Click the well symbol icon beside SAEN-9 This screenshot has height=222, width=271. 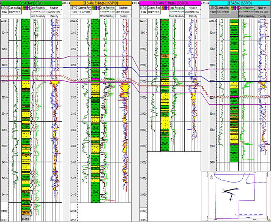click(x=228, y=3)
